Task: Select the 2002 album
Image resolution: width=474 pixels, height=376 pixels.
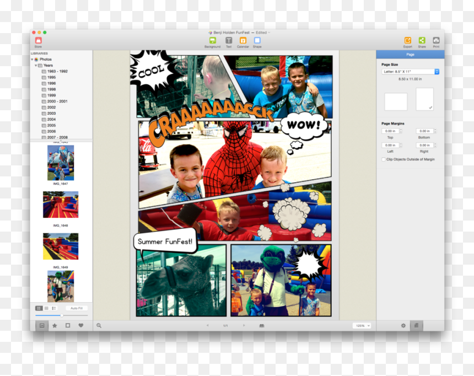Action: click(49, 108)
